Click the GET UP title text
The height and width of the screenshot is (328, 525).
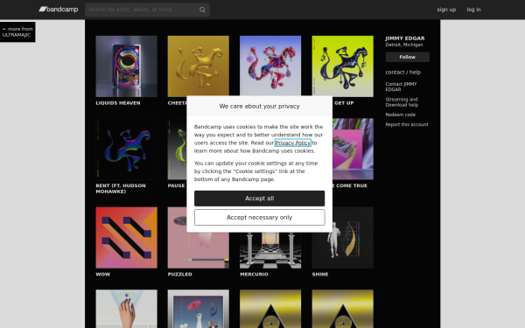(x=344, y=103)
